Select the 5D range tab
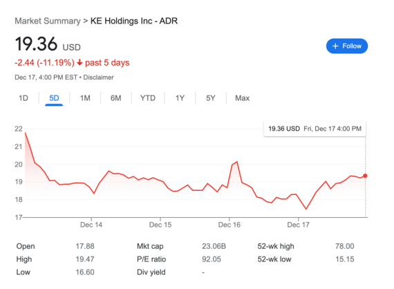The image size is (394, 289). click(x=54, y=98)
